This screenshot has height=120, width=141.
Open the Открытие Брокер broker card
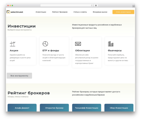tap(54, 108)
